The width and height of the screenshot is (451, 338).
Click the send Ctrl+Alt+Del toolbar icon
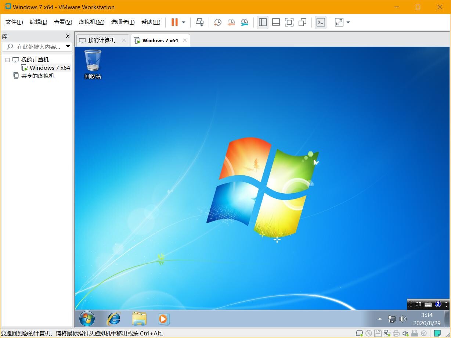click(199, 22)
